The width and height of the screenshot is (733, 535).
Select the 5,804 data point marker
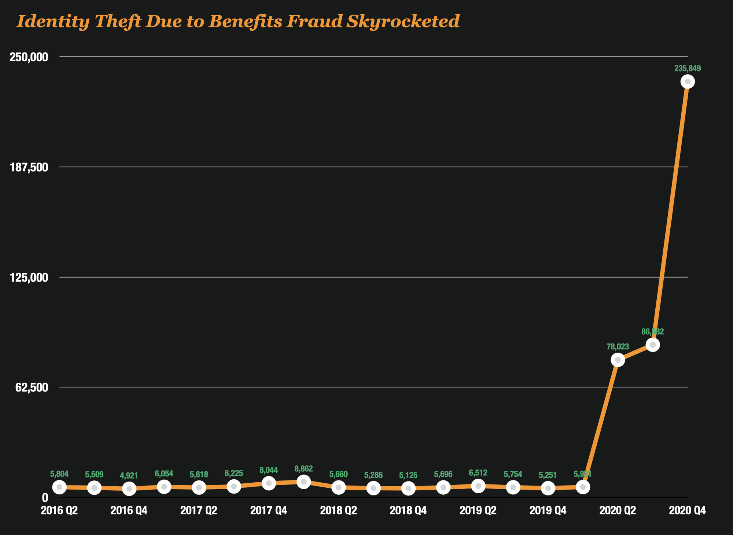tap(59, 487)
